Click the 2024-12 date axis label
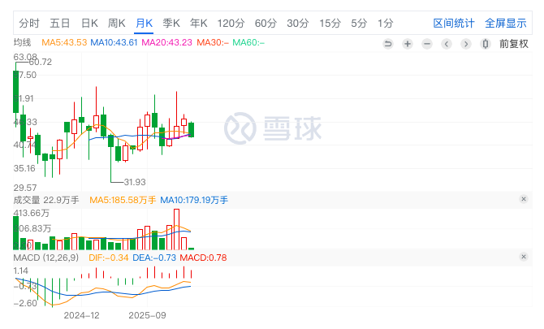 [x=81, y=315]
